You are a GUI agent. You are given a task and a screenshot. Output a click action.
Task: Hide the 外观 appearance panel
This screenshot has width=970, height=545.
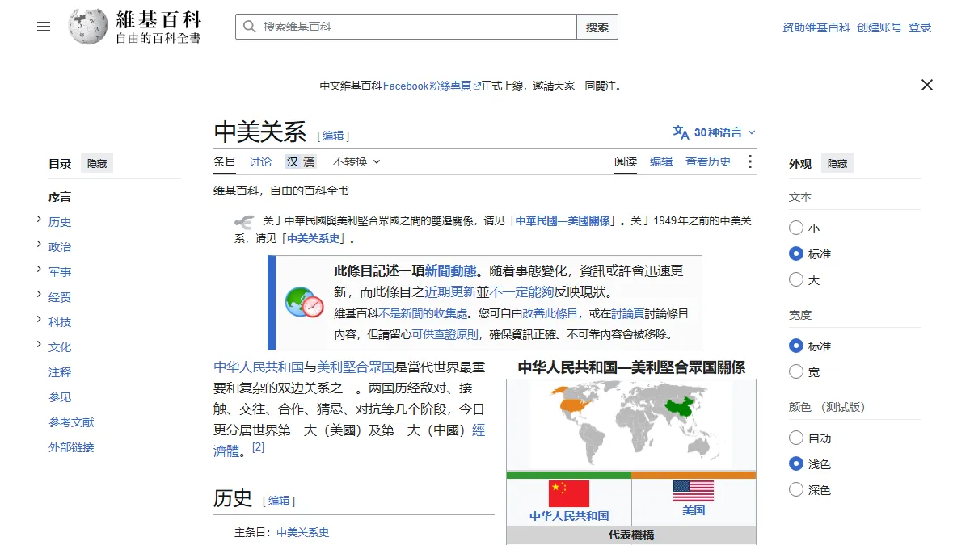click(837, 163)
